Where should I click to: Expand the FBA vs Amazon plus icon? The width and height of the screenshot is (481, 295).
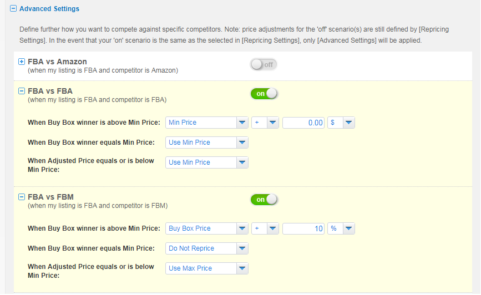(22, 62)
